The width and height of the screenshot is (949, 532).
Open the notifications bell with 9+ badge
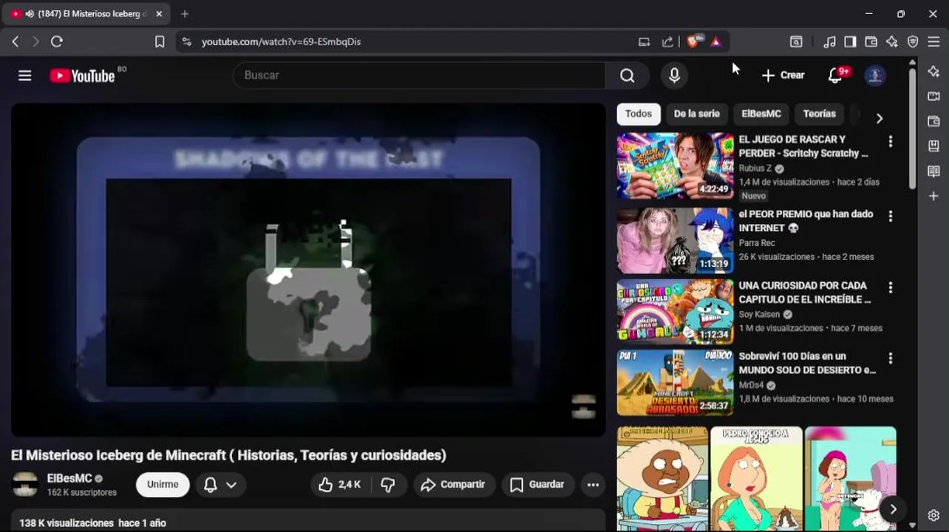[835, 75]
